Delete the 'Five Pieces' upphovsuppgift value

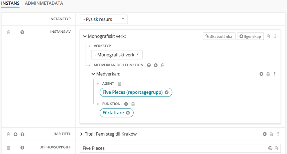click(x=276, y=148)
